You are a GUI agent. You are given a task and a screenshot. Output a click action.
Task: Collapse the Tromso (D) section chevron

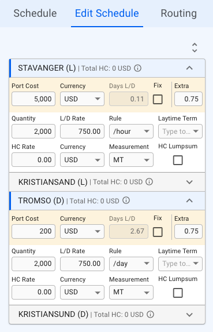189,200
